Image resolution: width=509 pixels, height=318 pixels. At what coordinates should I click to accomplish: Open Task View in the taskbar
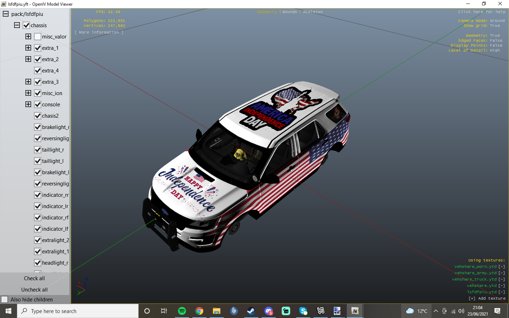164,311
